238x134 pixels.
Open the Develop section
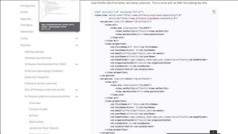point(25,45)
